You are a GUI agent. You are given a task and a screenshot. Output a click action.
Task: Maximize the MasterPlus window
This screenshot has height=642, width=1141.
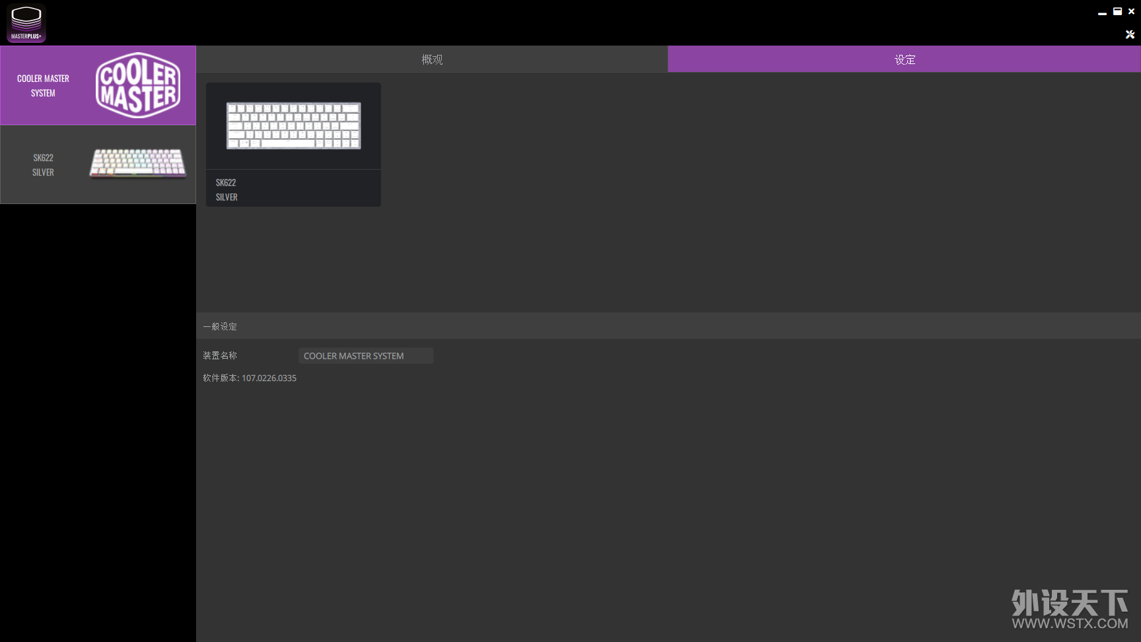coord(1117,11)
